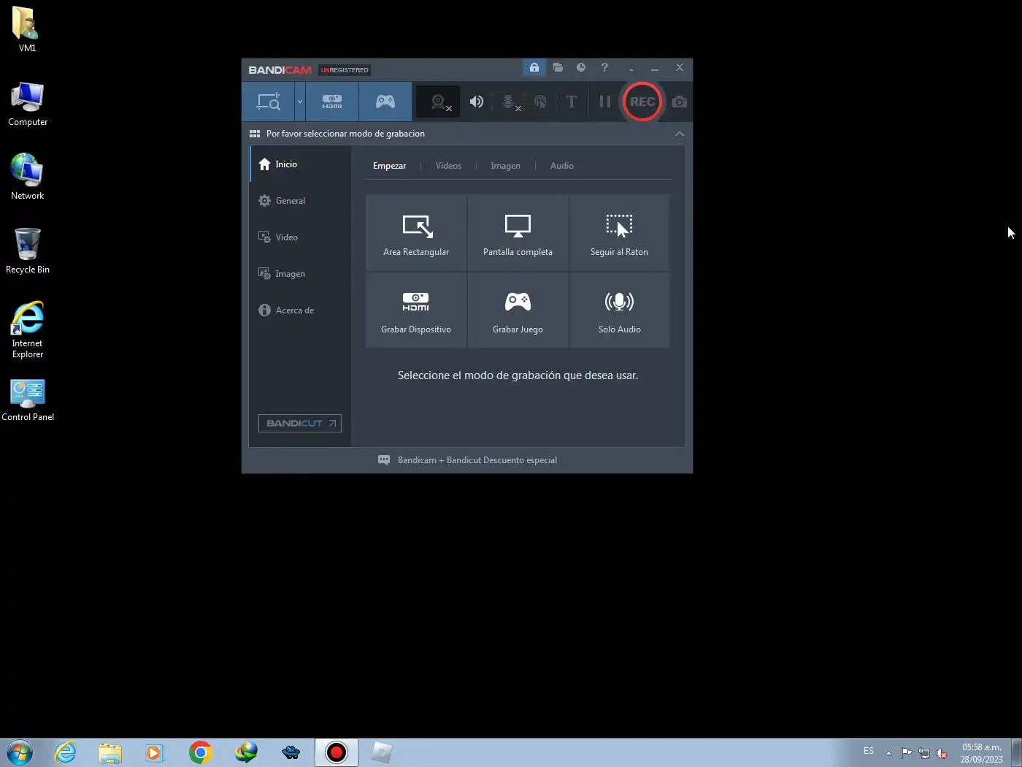The height and width of the screenshot is (767, 1022).
Task: Choose Seguir al Raton mode
Action: 619,233
